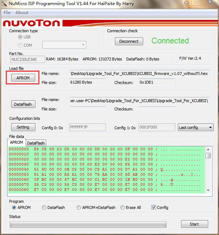Click hex row address 00000080

19,190
